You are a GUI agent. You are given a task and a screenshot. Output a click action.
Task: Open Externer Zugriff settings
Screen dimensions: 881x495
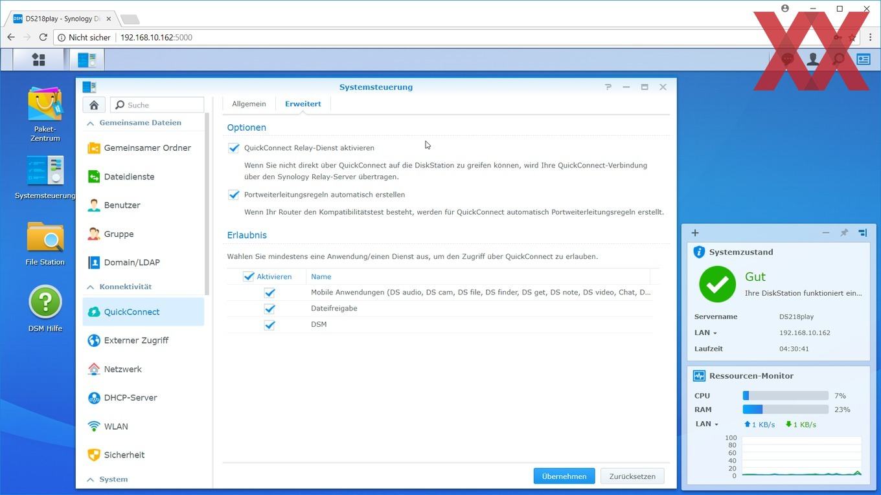tap(143, 340)
